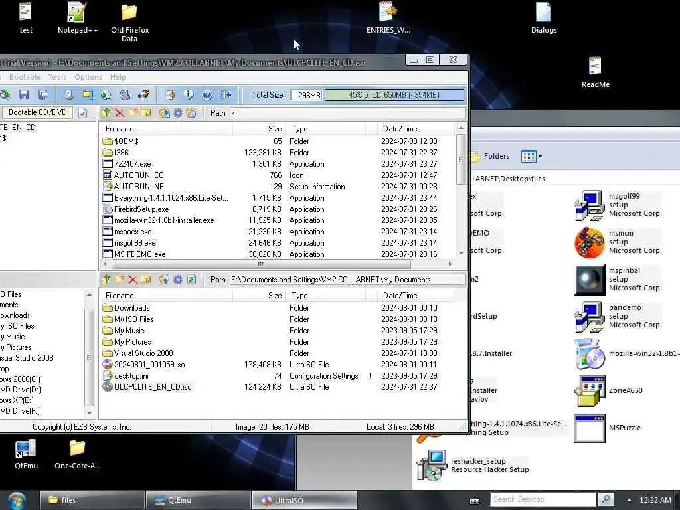
Task: Click image pane horizontal scrollbar right arrow
Action: [x=450, y=264]
